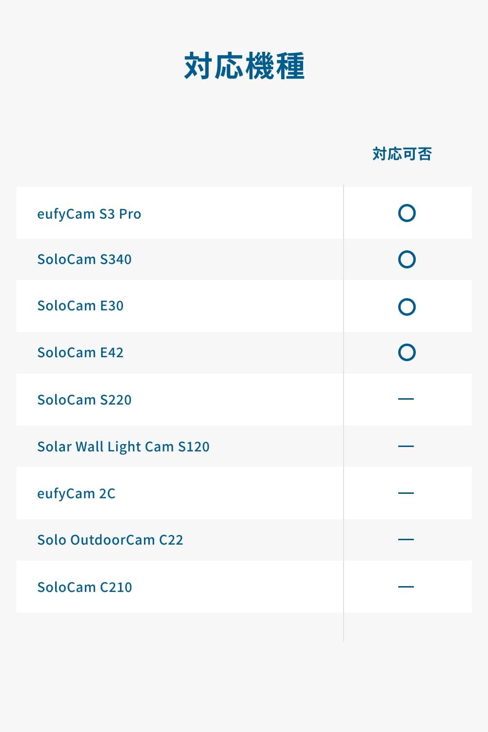The width and height of the screenshot is (488, 732).
Task: Click the 対応機種 page heading
Action: coord(244,66)
